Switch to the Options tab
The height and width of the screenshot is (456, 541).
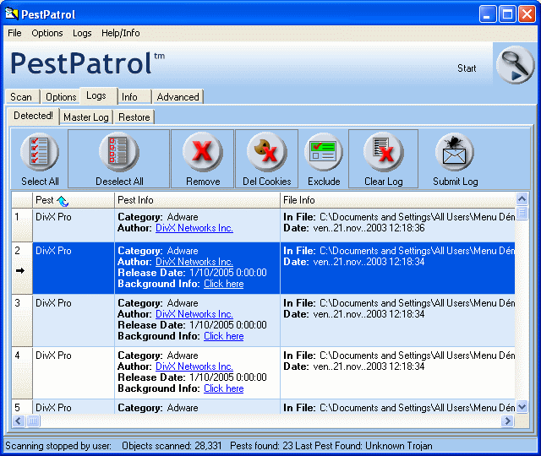point(61,97)
